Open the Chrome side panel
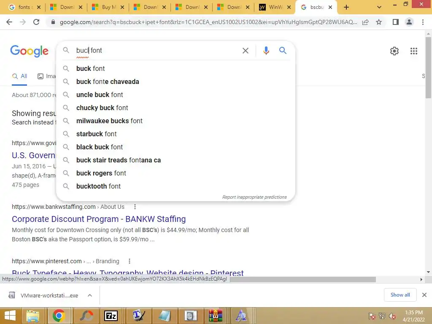The height and width of the screenshot is (324, 432). (396, 22)
